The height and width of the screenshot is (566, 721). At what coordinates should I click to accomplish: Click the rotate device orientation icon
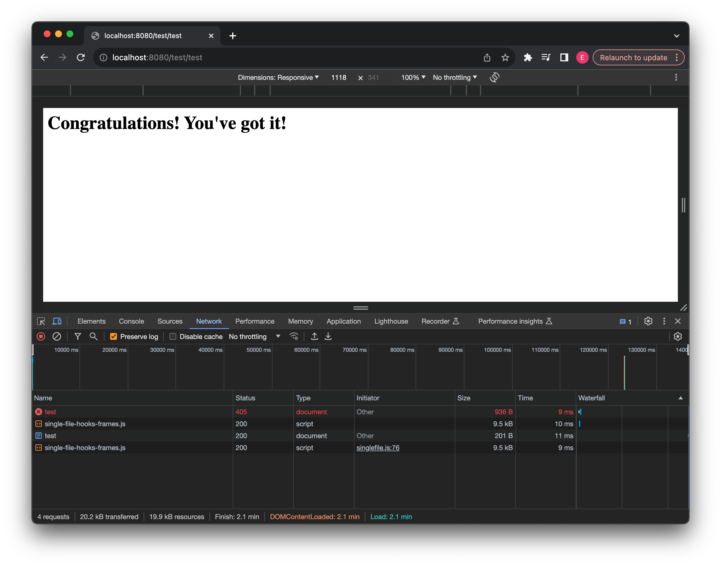(494, 77)
